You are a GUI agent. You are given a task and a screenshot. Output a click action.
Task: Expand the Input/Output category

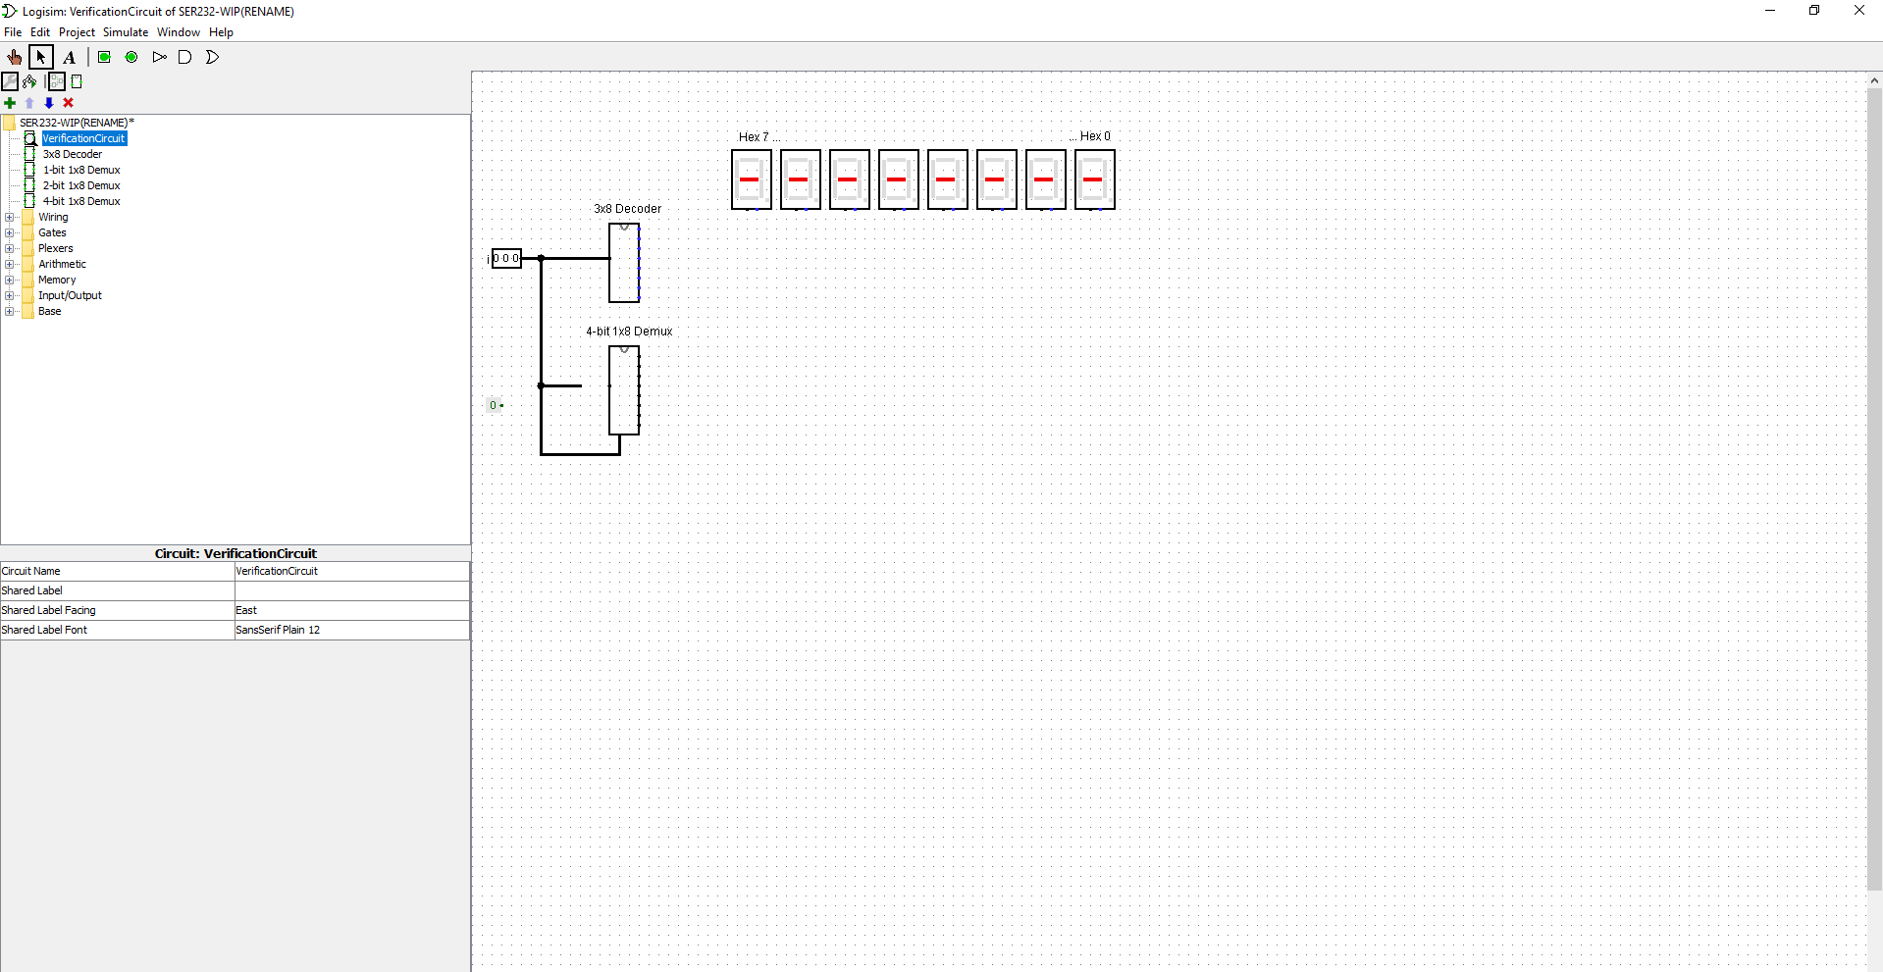pos(10,295)
